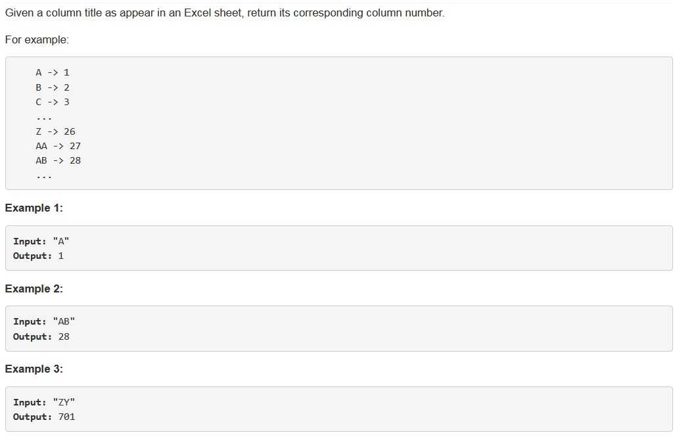Viewport: 677px width, 437px height.
Task: Click the 'Example 3:' heading
Action: [34, 369]
